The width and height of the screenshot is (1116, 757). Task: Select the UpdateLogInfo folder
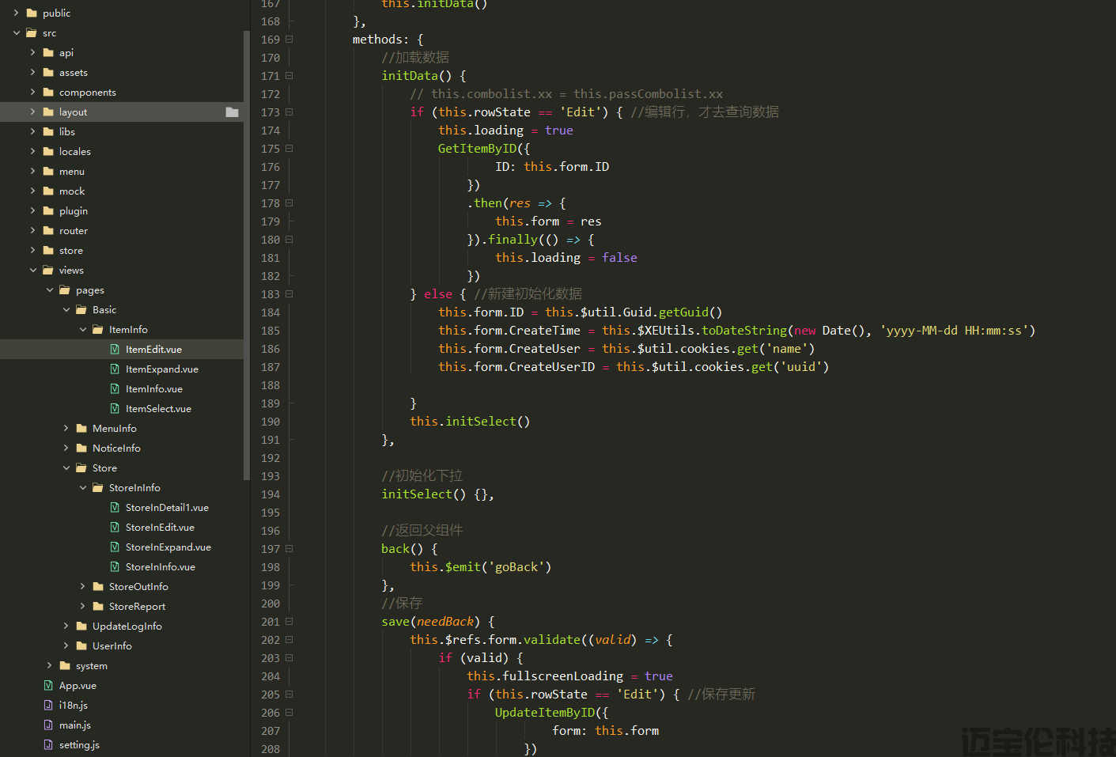point(127,626)
